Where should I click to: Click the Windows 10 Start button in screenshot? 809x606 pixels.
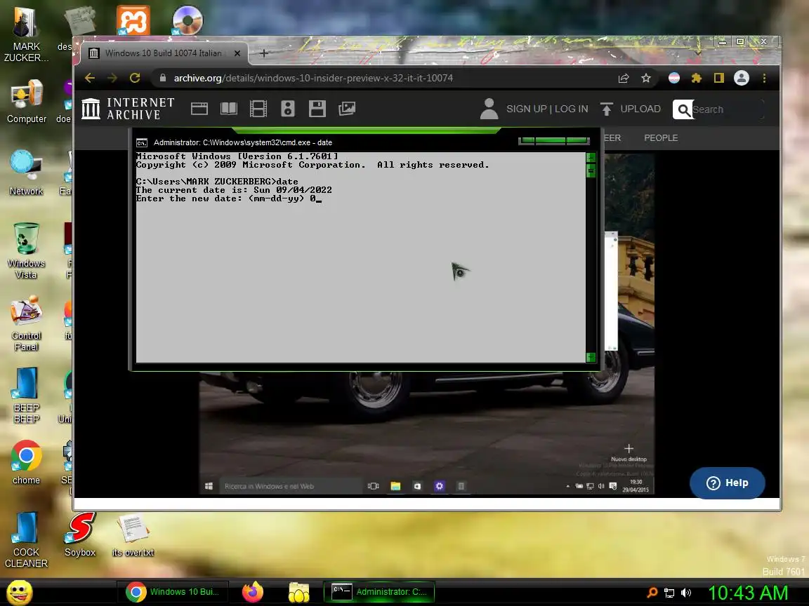coord(209,486)
